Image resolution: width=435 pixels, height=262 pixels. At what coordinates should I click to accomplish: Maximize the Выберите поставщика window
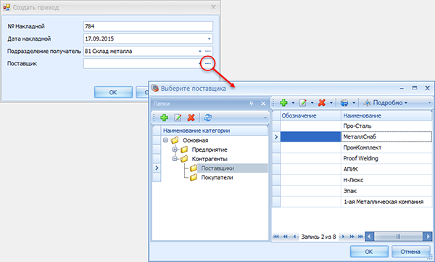click(x=415, y=88)
